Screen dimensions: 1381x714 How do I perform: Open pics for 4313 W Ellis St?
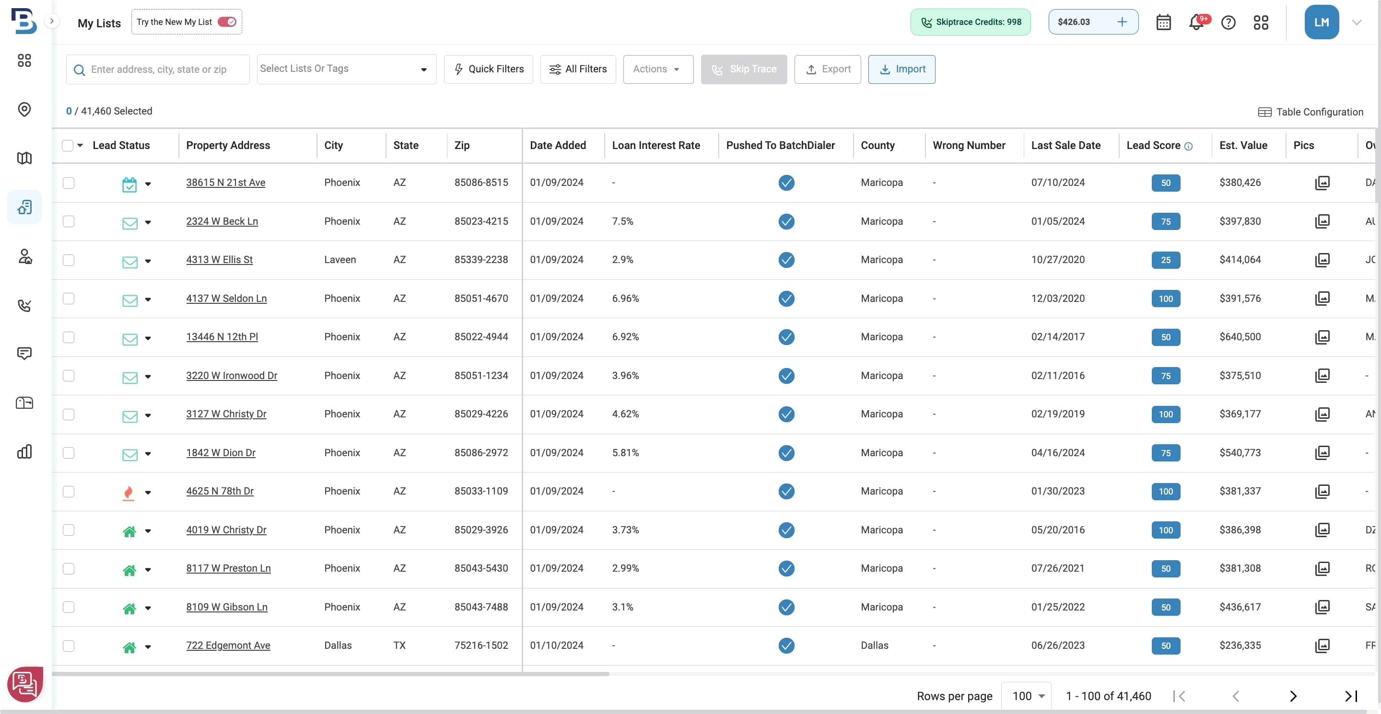[x=1322, y=260]
